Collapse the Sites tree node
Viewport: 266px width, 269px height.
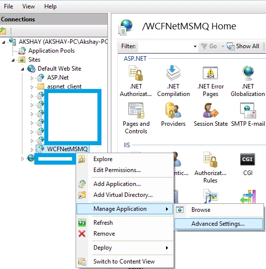[x=13, y=60]
